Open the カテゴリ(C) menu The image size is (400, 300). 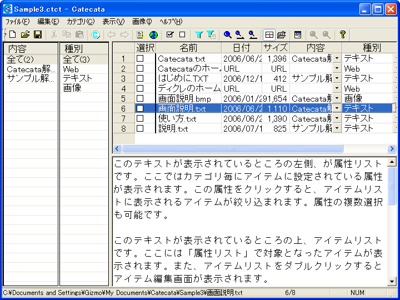click(x=81, y=22)
